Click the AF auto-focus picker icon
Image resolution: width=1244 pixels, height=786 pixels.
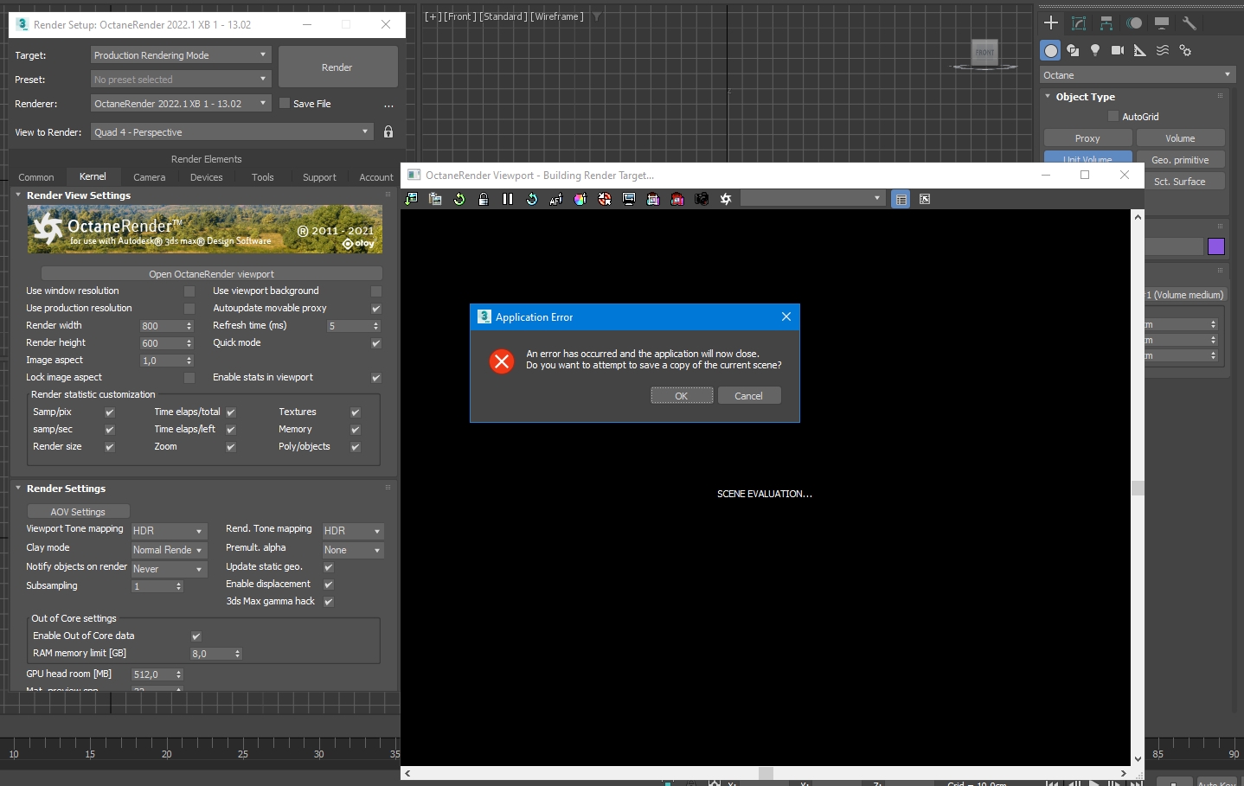click(x=556, y=199)
